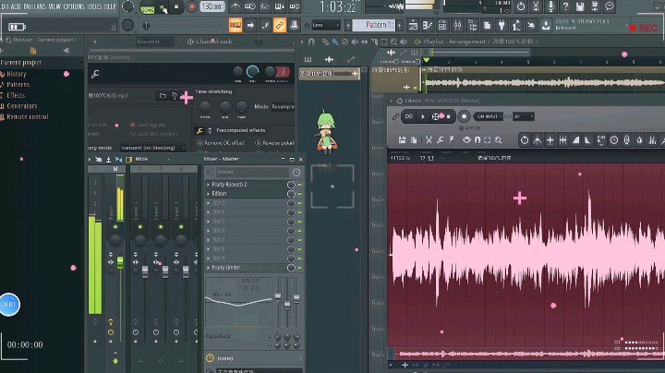Select the Fruity Limiter slot
The width and height of the screenshot is (665, 373).
246,268
